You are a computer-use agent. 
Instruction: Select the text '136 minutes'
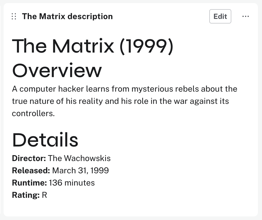[x=72, y=183]
